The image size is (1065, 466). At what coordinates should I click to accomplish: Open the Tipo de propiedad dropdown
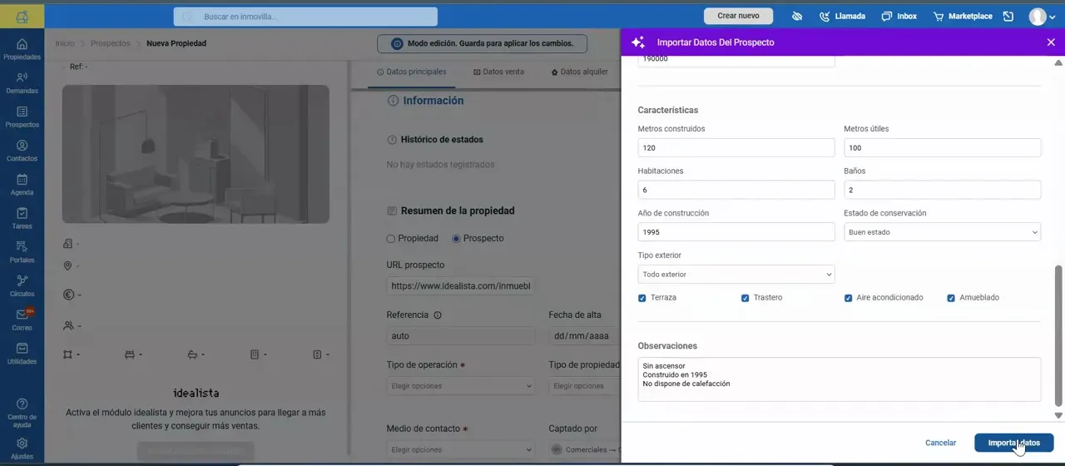click(585, 386)
